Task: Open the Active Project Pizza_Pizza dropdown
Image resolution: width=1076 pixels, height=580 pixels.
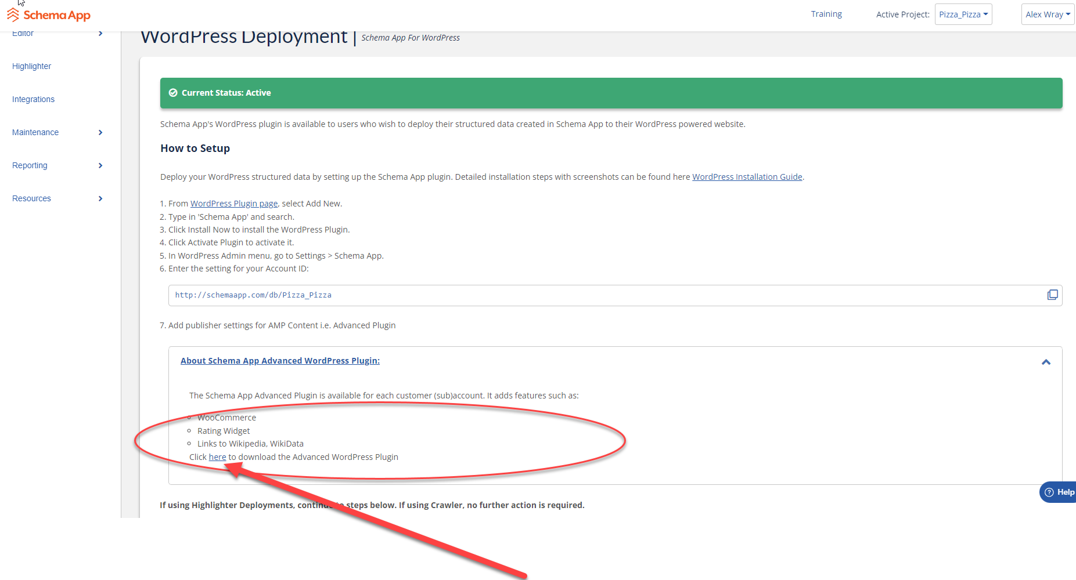Action: 963,14
